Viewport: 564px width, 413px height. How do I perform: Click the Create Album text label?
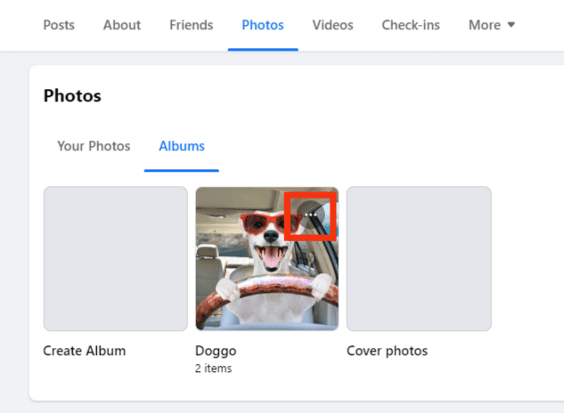(85, 351)
